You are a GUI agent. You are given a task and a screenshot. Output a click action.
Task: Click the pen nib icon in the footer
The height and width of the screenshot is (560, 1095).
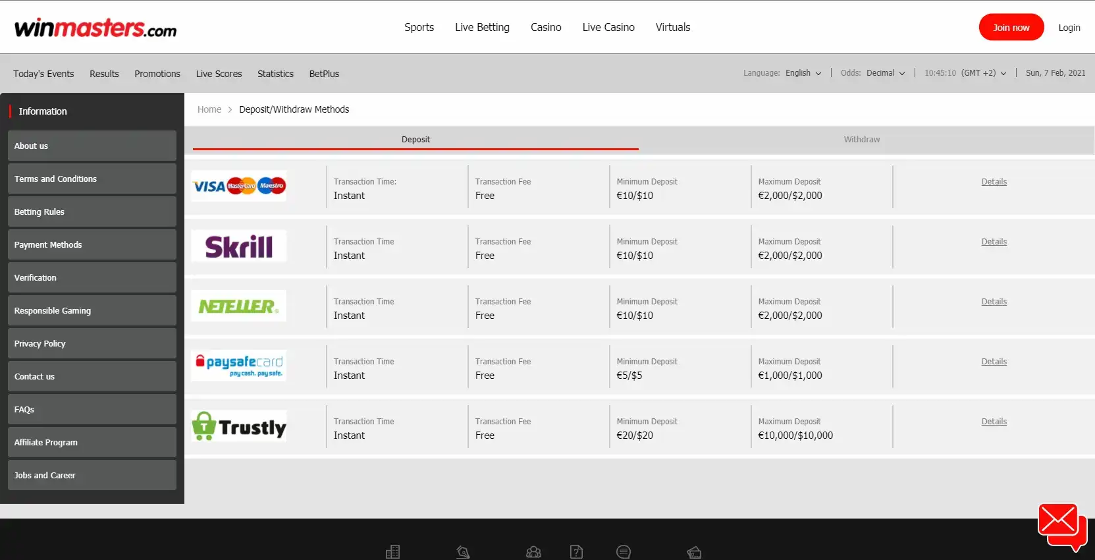[463, 552]
